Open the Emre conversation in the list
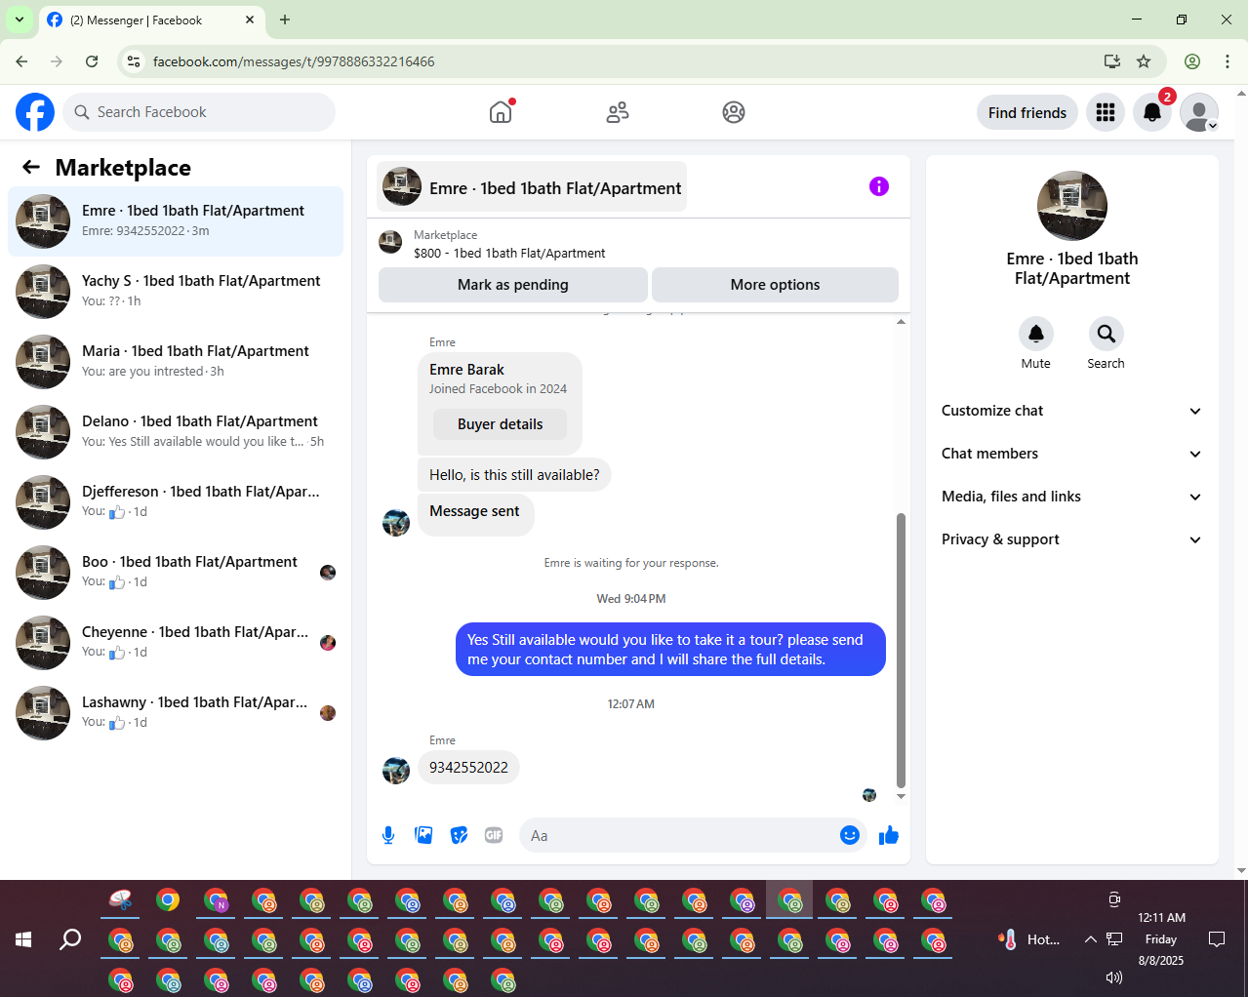The image size is (1248, 997). coord(176,221)
